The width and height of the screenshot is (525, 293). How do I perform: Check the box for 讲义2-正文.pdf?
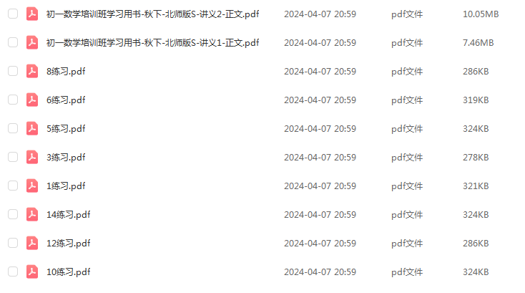coord(13,14)
